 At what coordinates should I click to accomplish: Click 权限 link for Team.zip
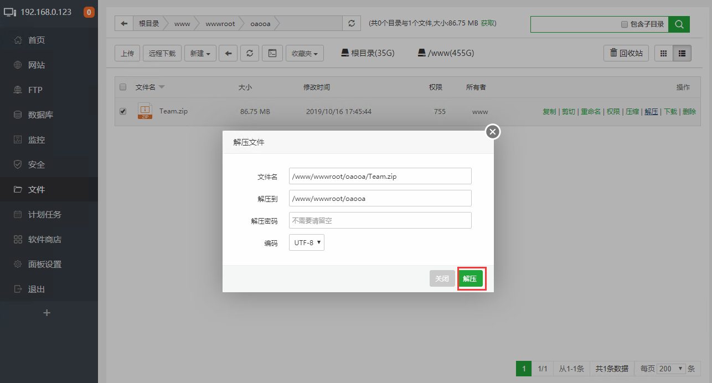pyautogui.click(x=613, y=111)
